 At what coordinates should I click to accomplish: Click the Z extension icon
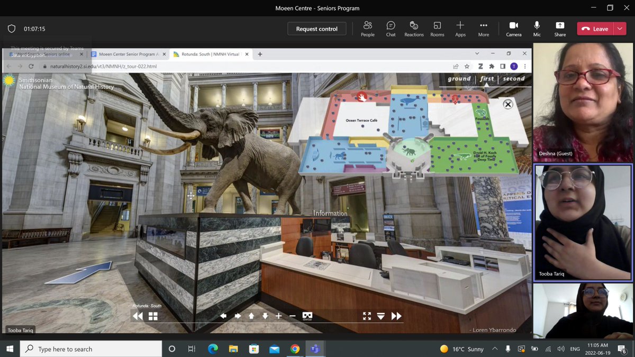coord(480,66)
